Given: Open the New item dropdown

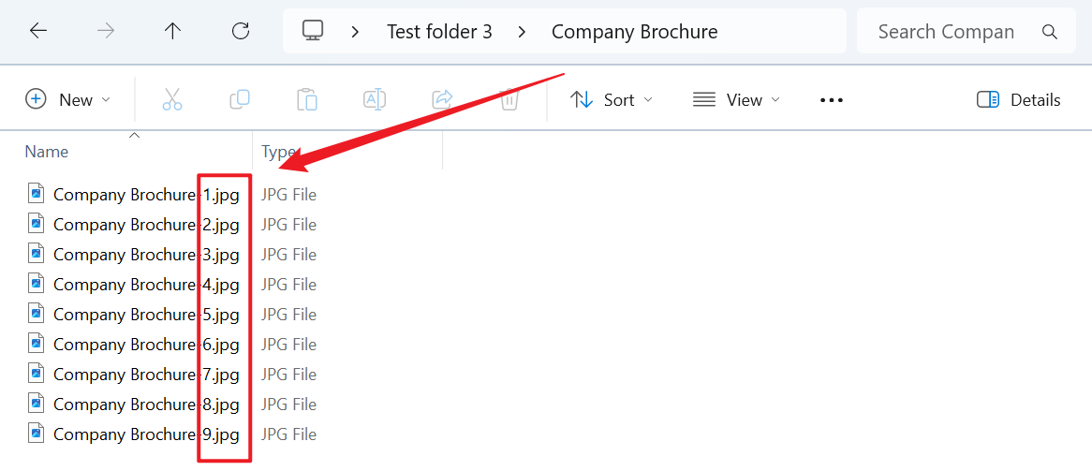Looking at the screenshot, I should [x=68, y=99].
